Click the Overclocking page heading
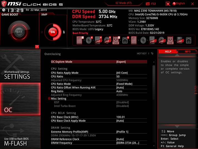This screenshot has height=149, width=198. click(x=52, y=54)
